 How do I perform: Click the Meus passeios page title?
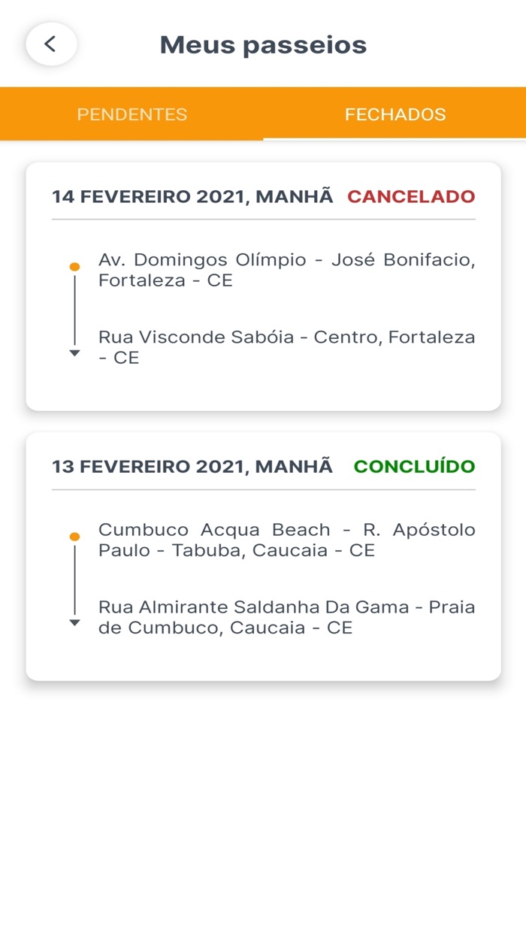click(263, 45)
